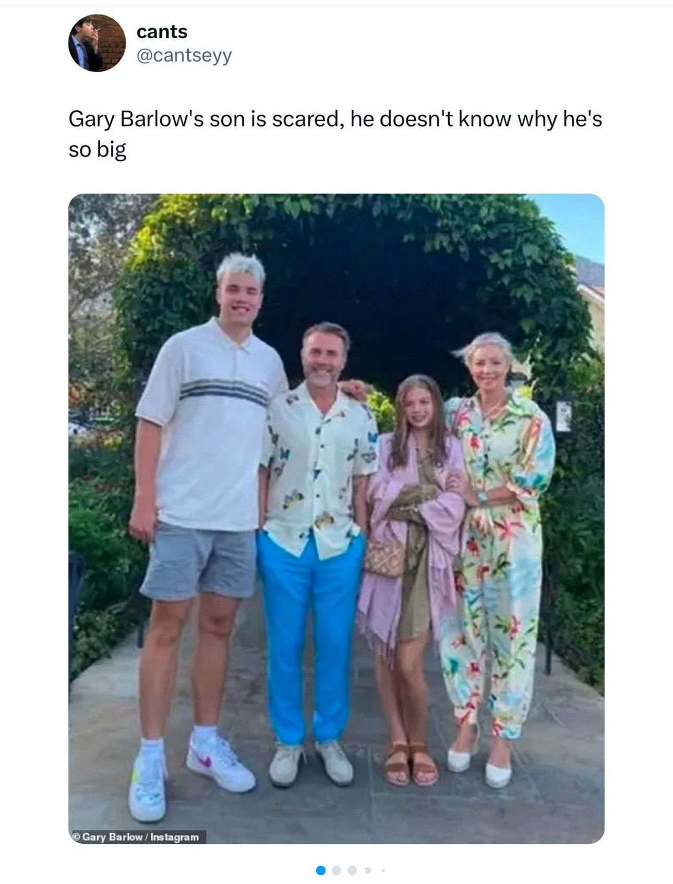
Task: Click the butterfly-print shirt in the photo
Action: click(319, 470)
